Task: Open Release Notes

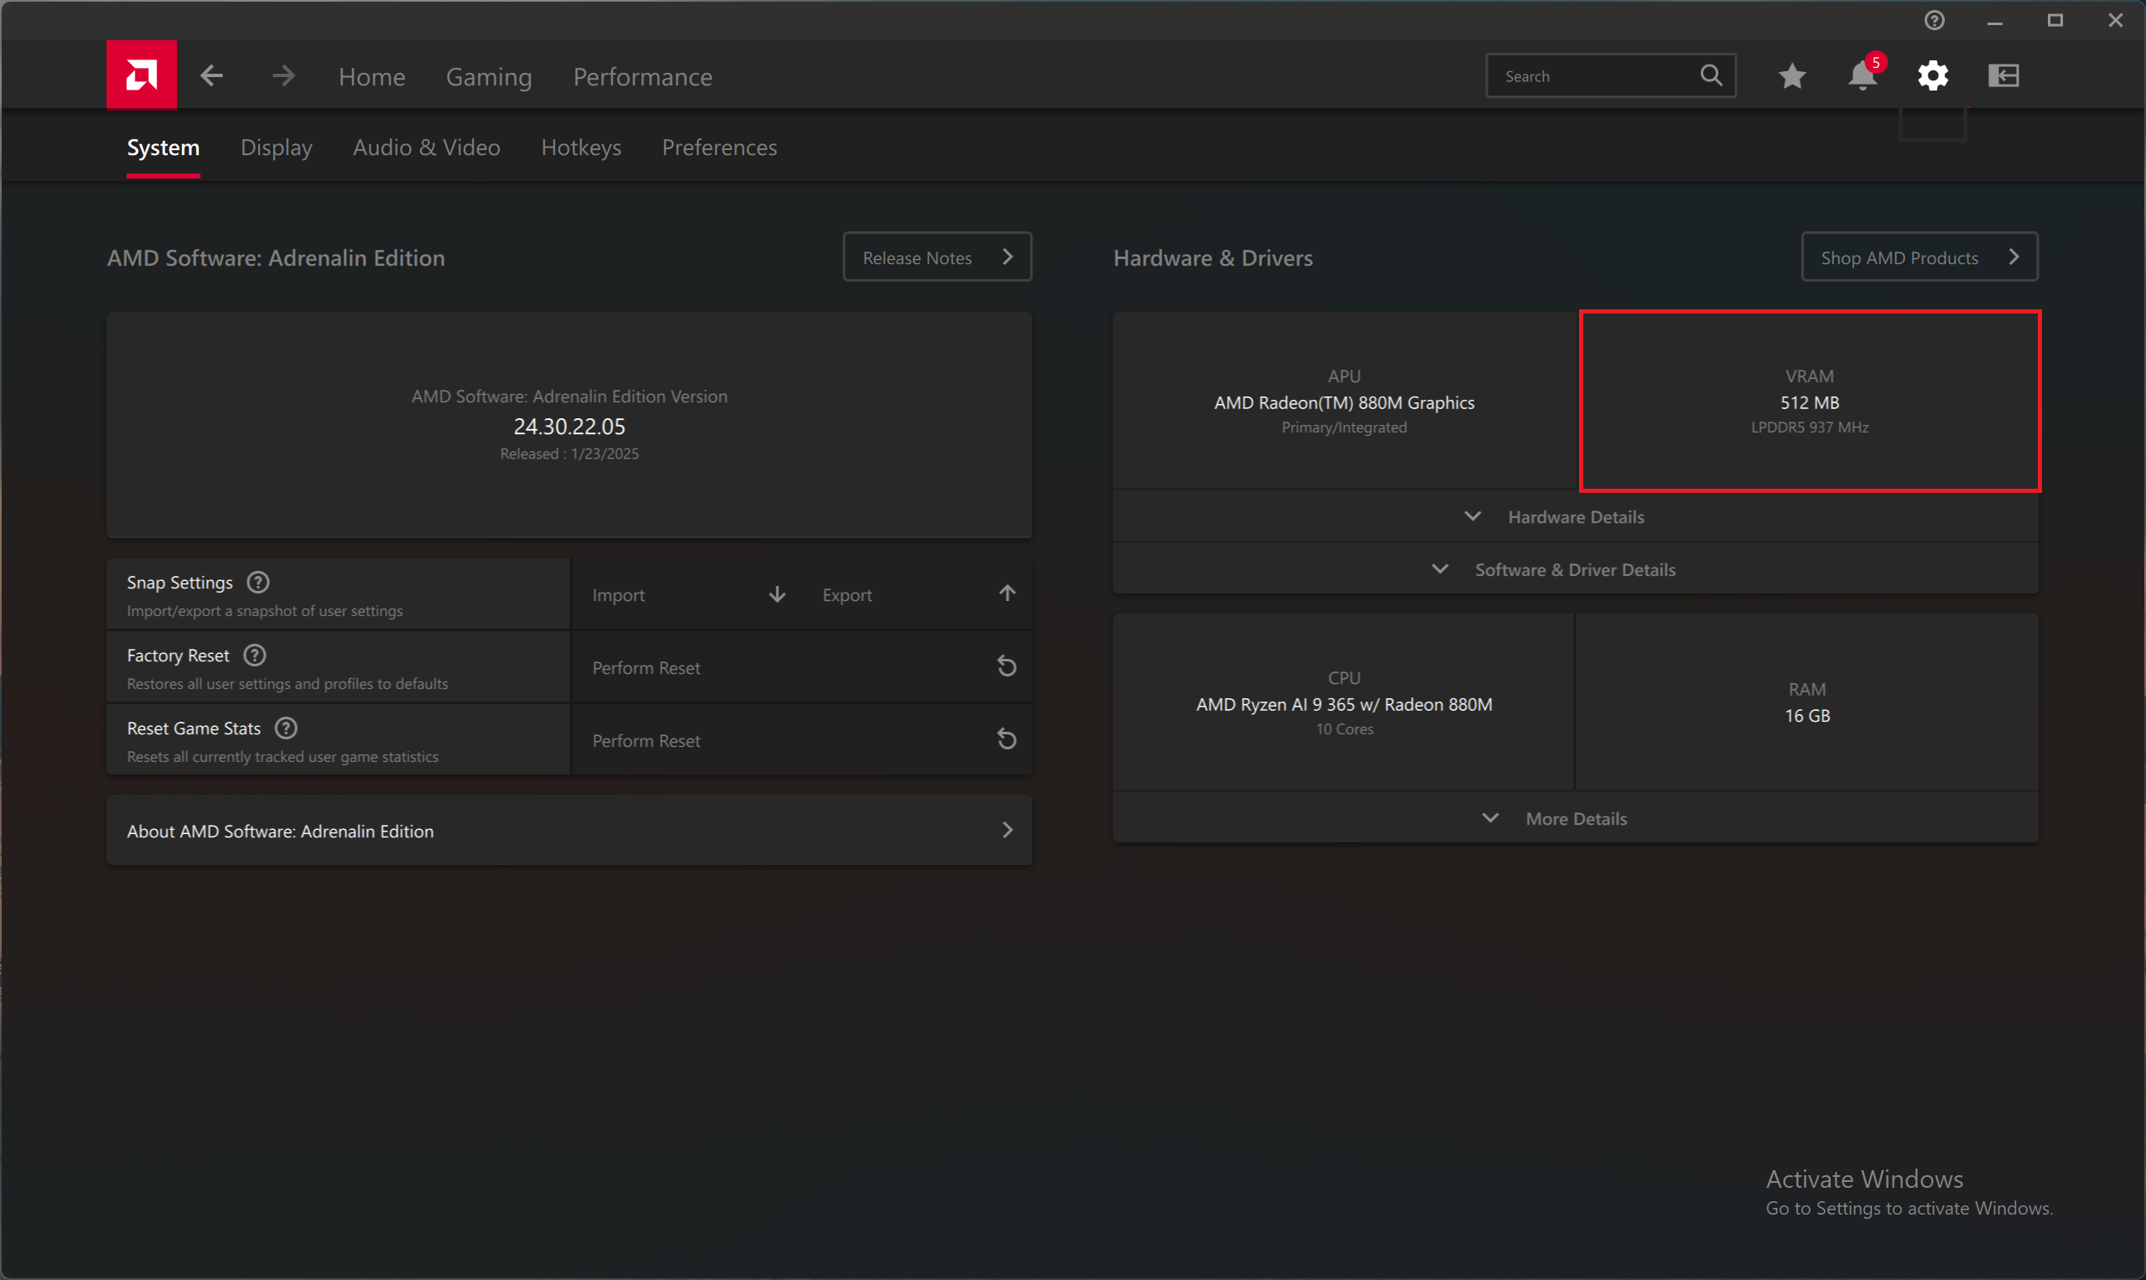Action: click(937, 257)
